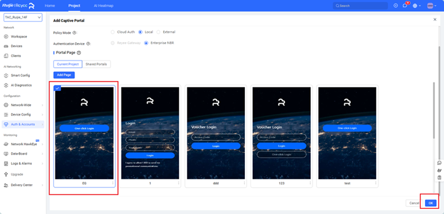Open the user avatar menu
The width and height of the screenshot is (444, 214).
[x=430, y=6]
